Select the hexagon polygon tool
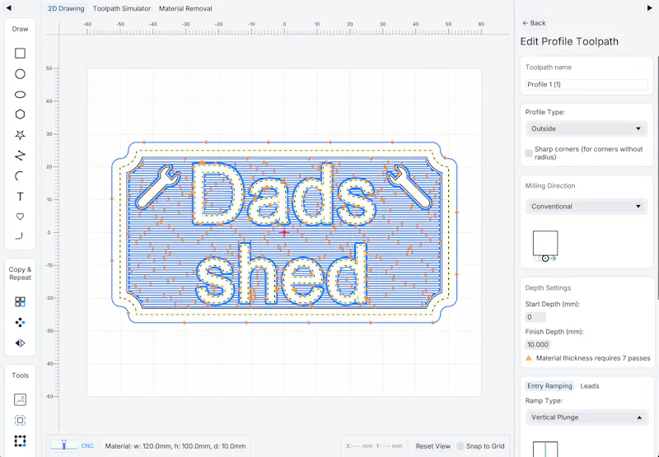Viewport: 659px width, 457px height. point(20,114)
